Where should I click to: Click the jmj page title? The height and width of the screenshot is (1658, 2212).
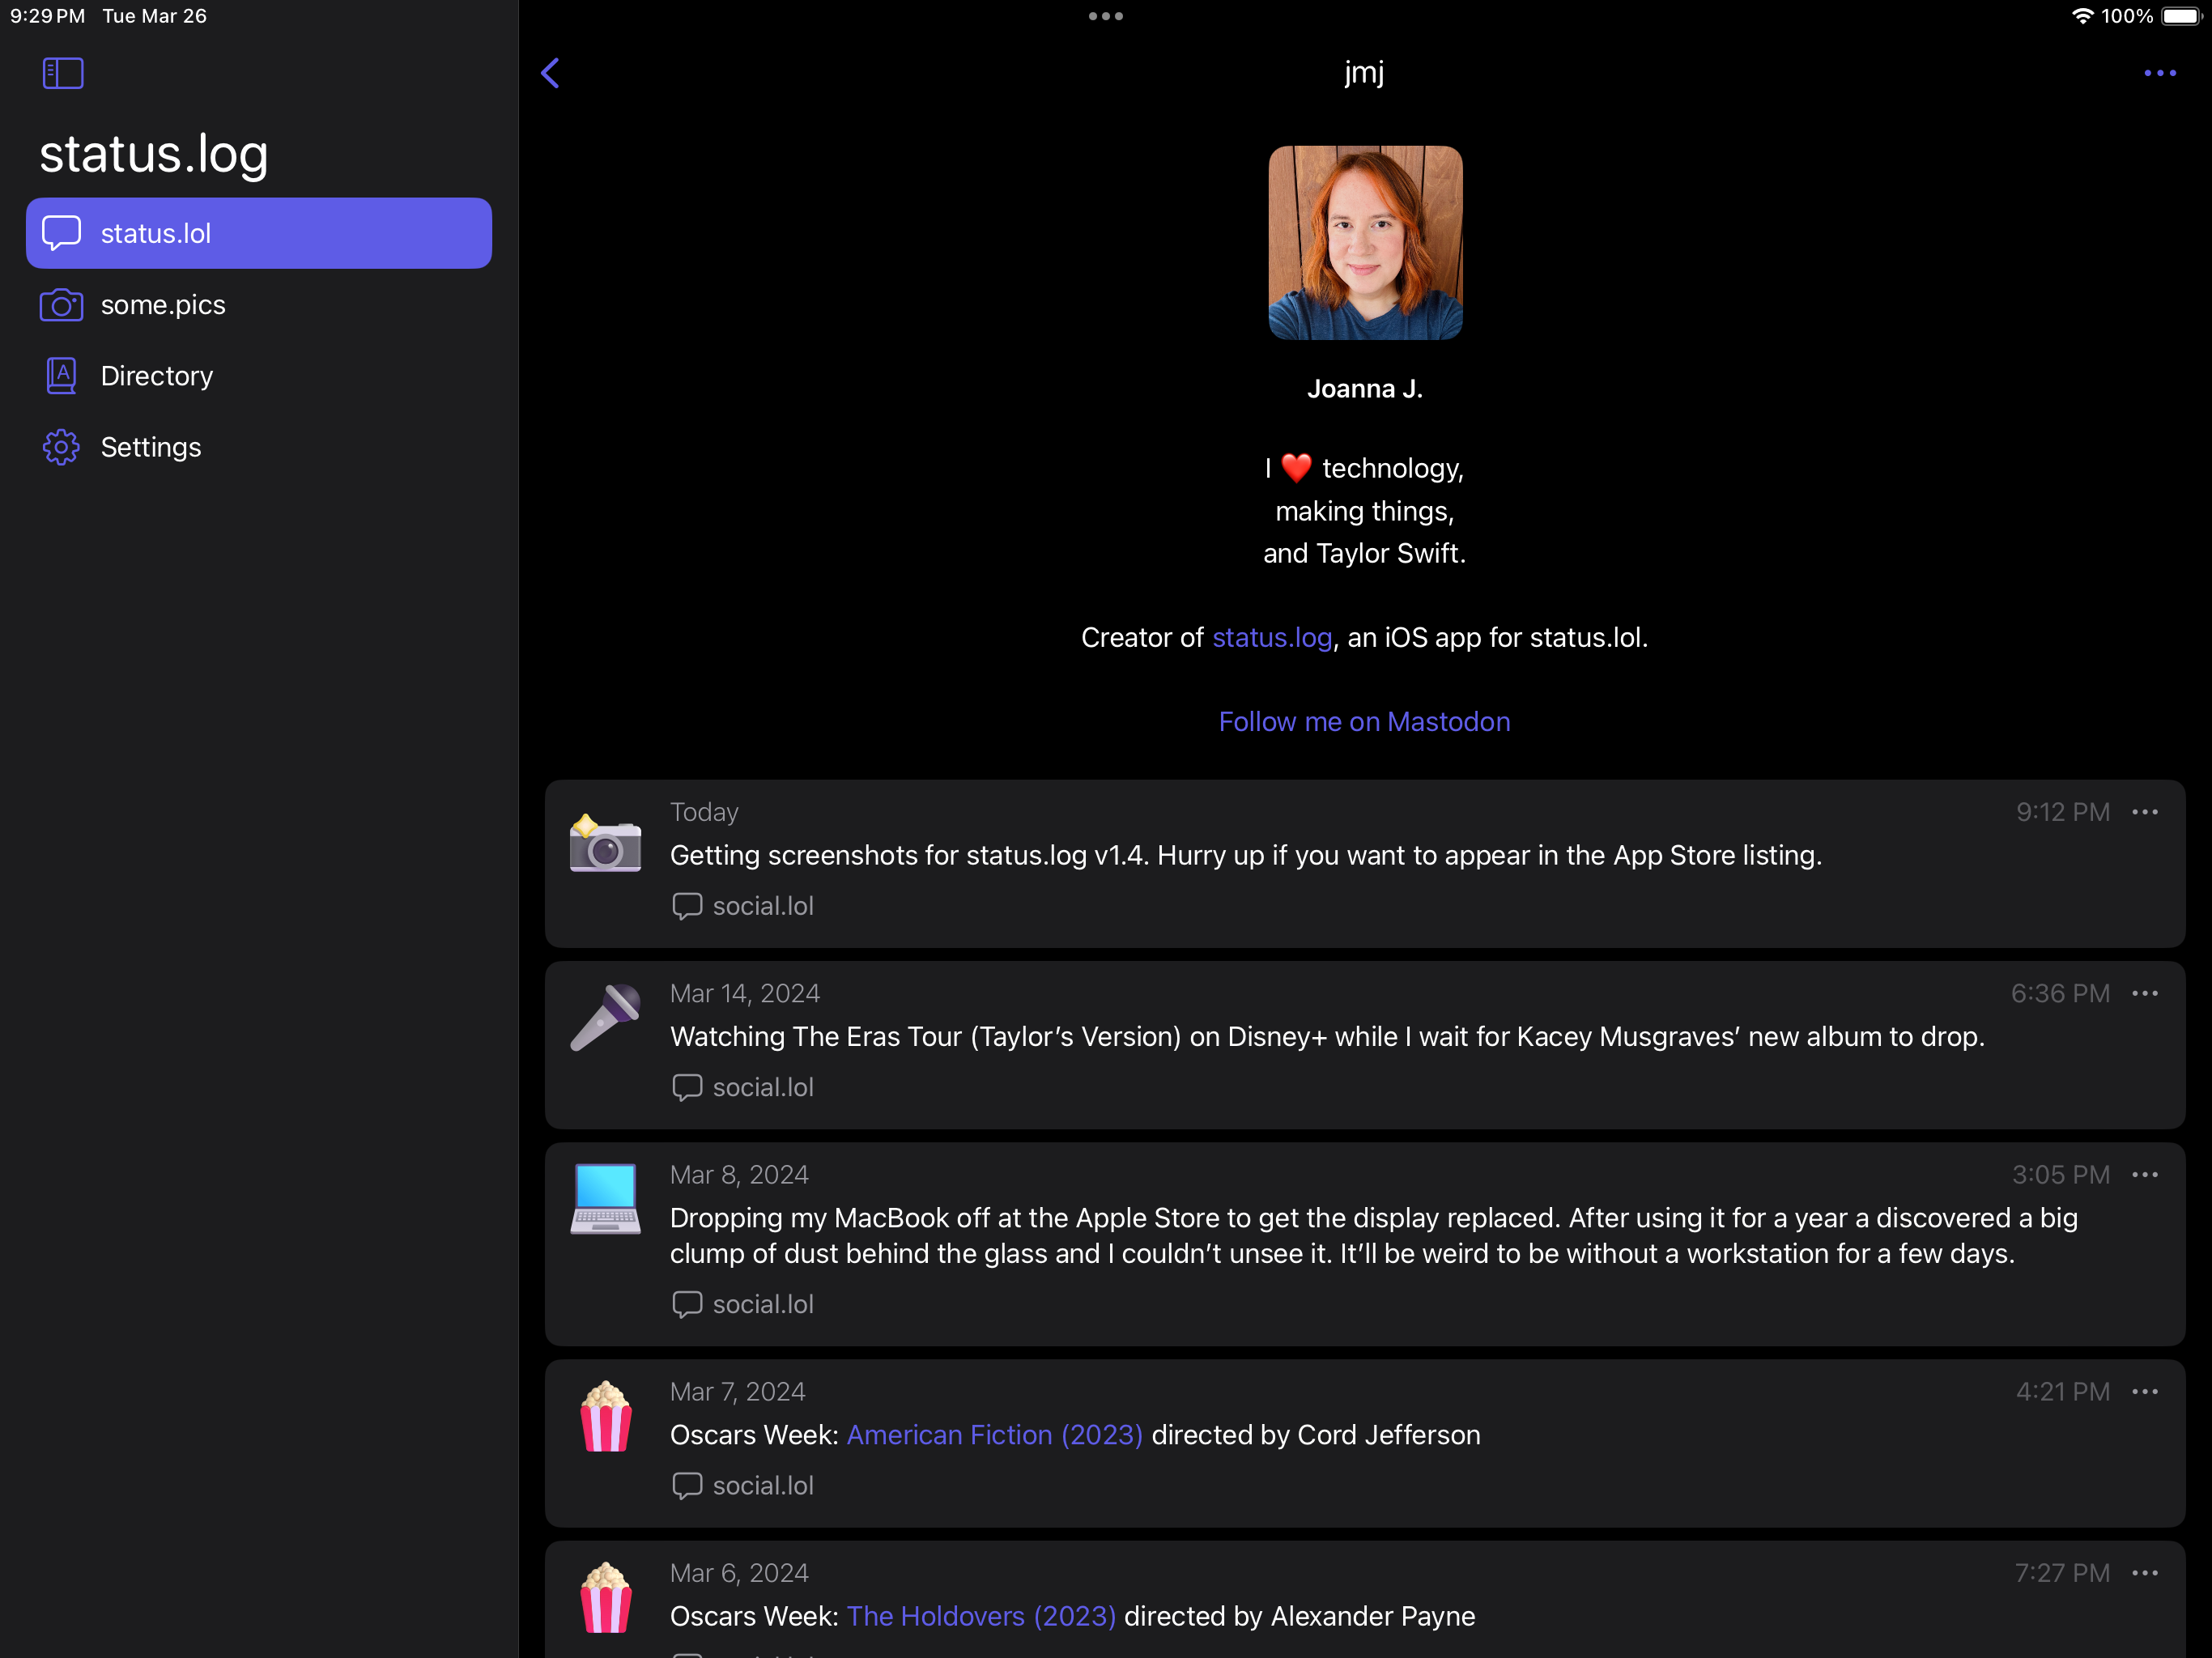pyautogui.click(x=1364, y=72)
